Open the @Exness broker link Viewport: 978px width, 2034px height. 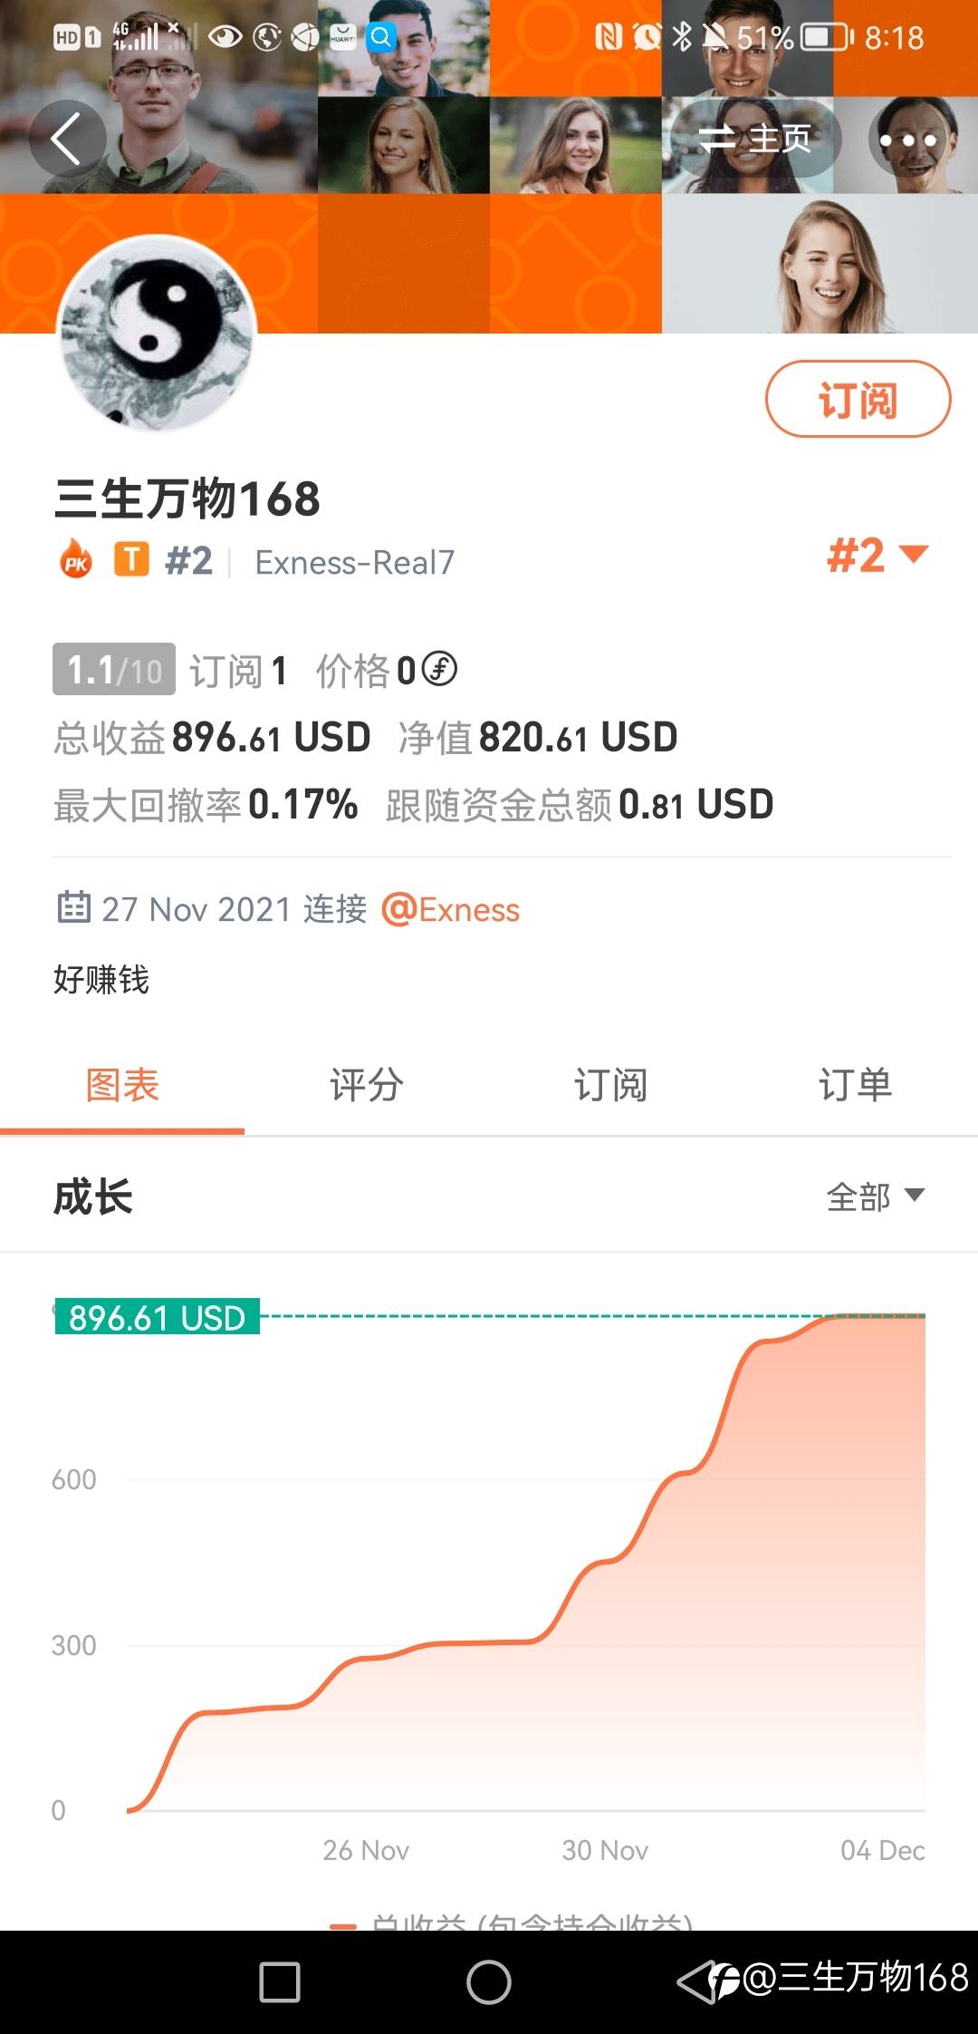point(451,909)
